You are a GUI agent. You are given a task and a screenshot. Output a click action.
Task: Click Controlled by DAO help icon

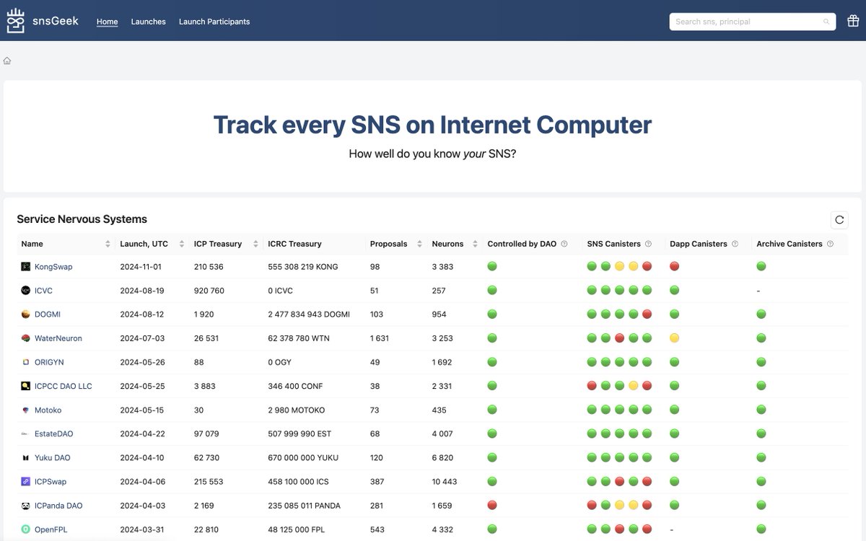564,244
